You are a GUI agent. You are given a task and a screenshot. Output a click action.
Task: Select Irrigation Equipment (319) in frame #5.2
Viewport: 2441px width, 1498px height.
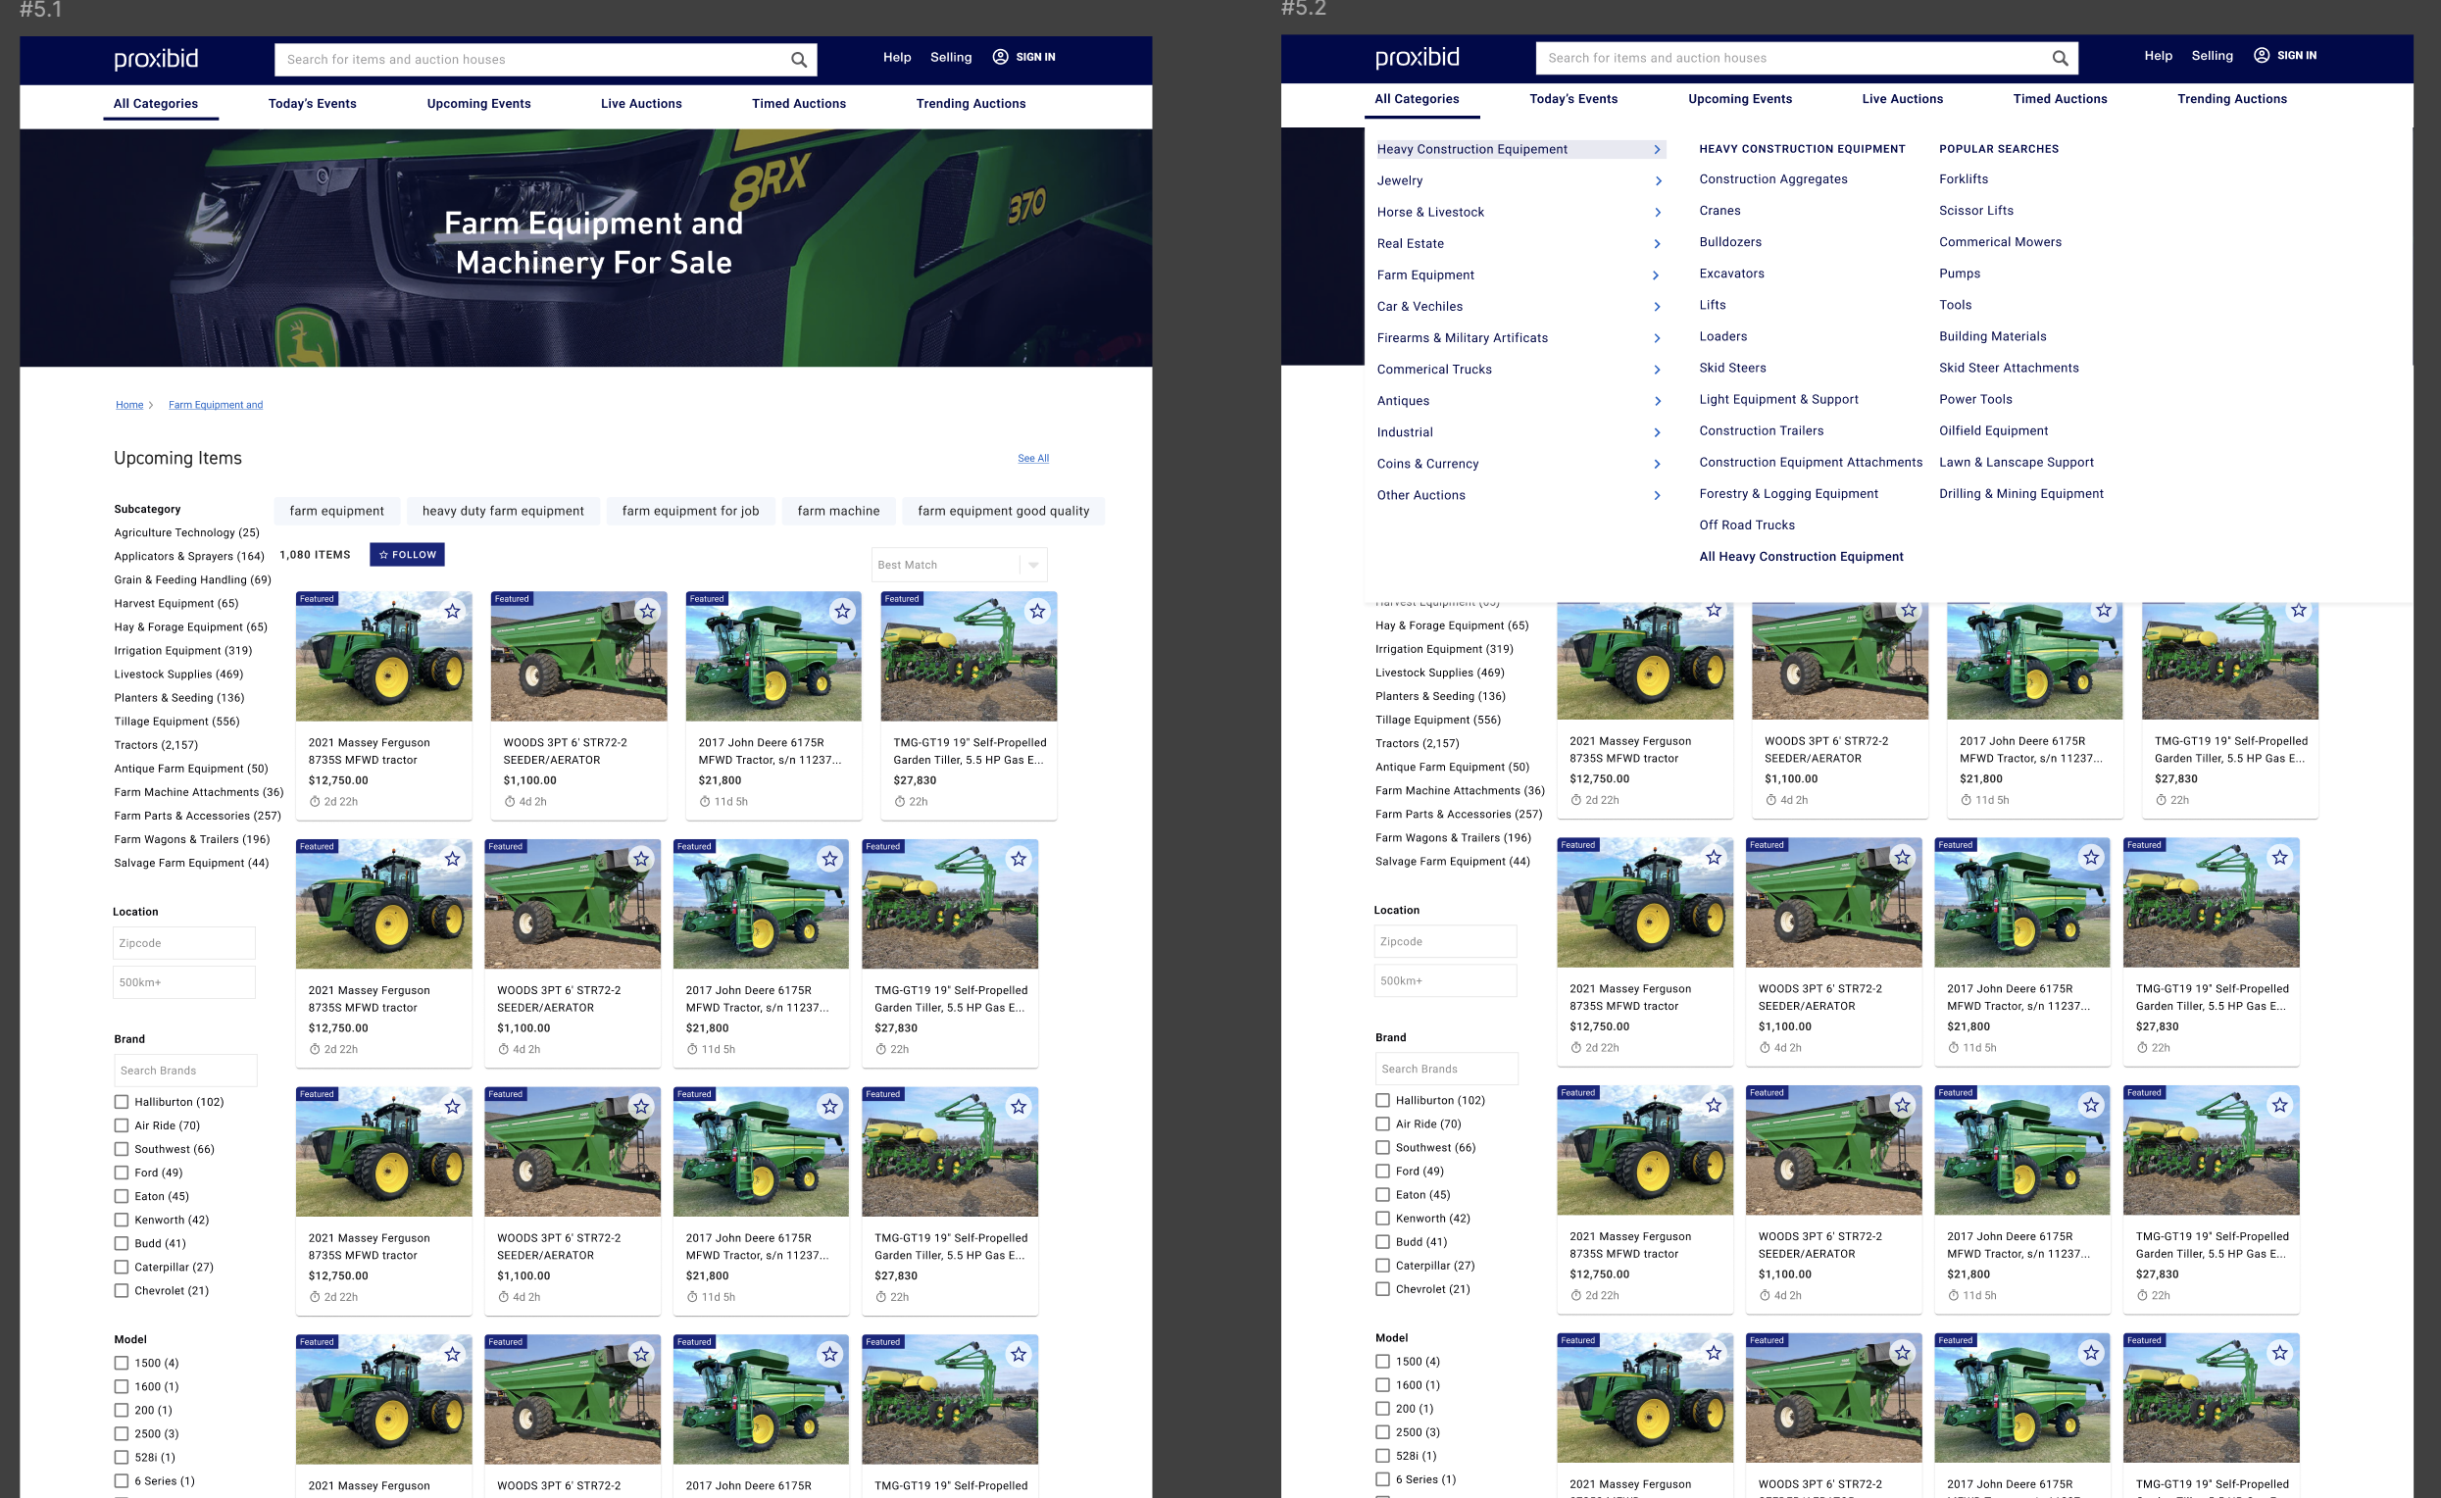pos(1443,649)
